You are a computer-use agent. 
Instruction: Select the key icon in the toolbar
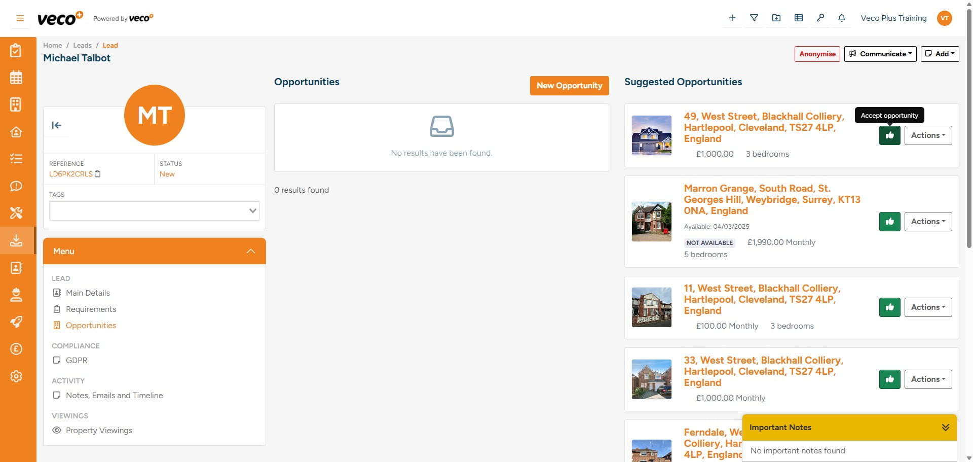point(820,18)
